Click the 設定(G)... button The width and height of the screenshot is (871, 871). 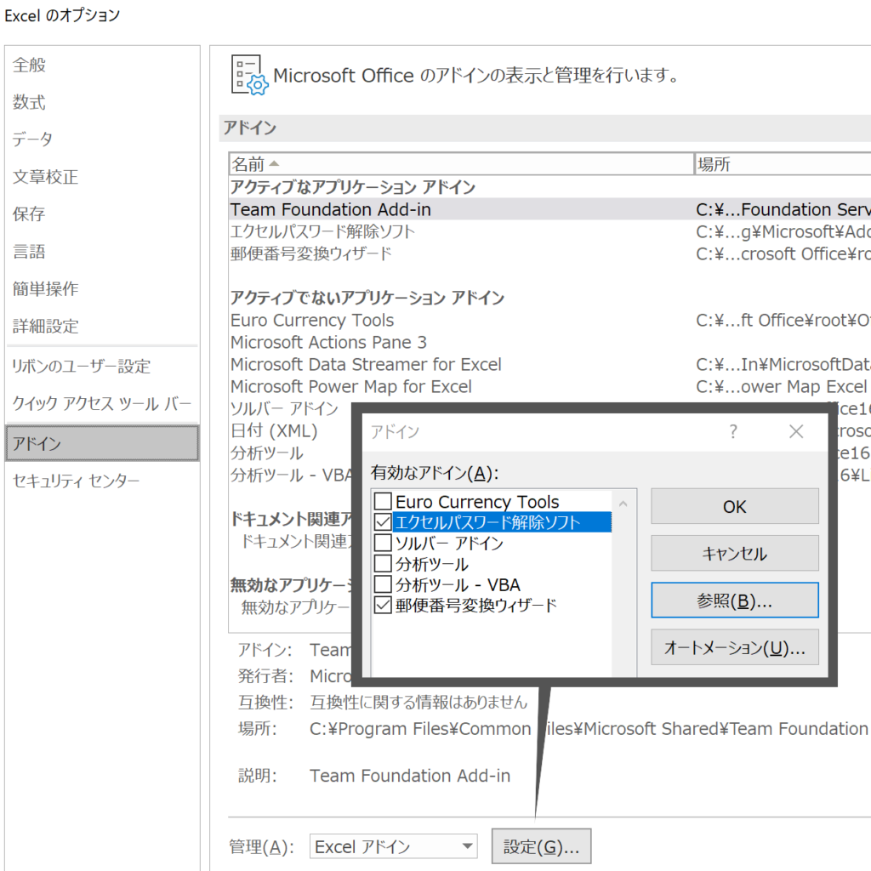click(541, 846)
